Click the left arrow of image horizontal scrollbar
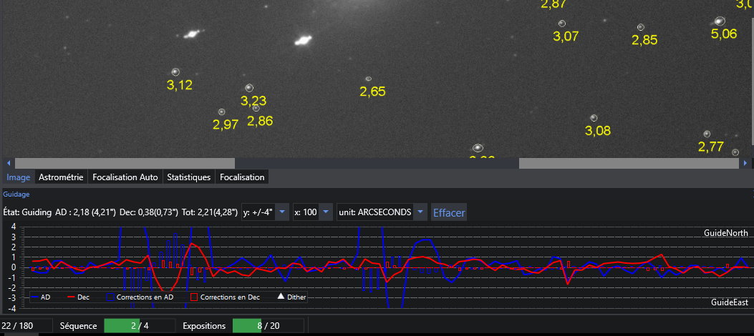 pos(8,163)
